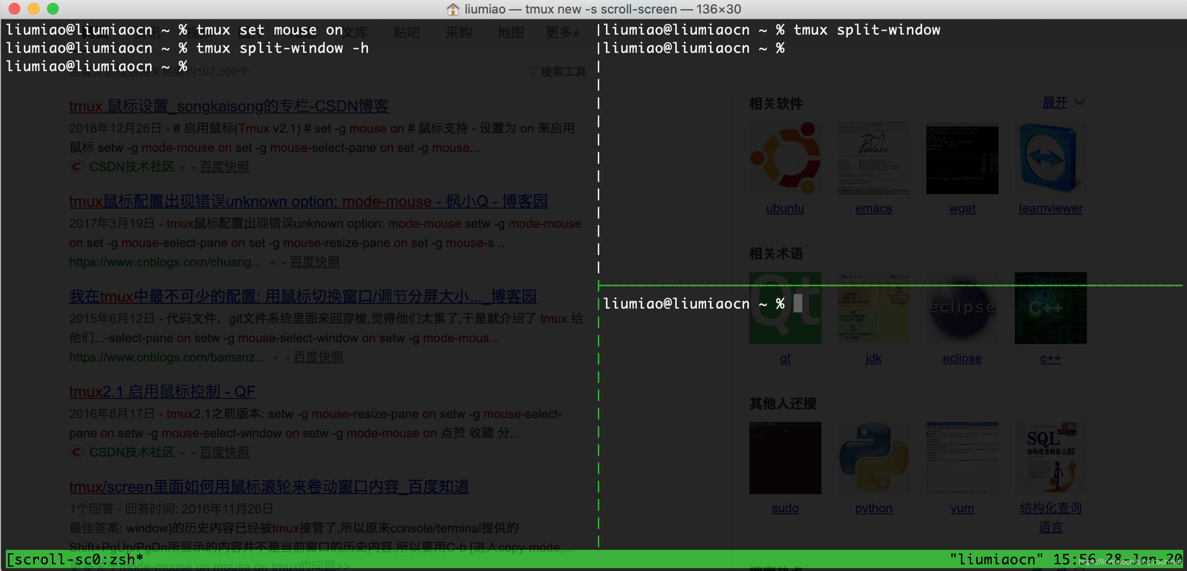Viewport: 1187px width, 571px height.
Task: Select the 贴吧 navigation tab
Action: coord(407,32)
